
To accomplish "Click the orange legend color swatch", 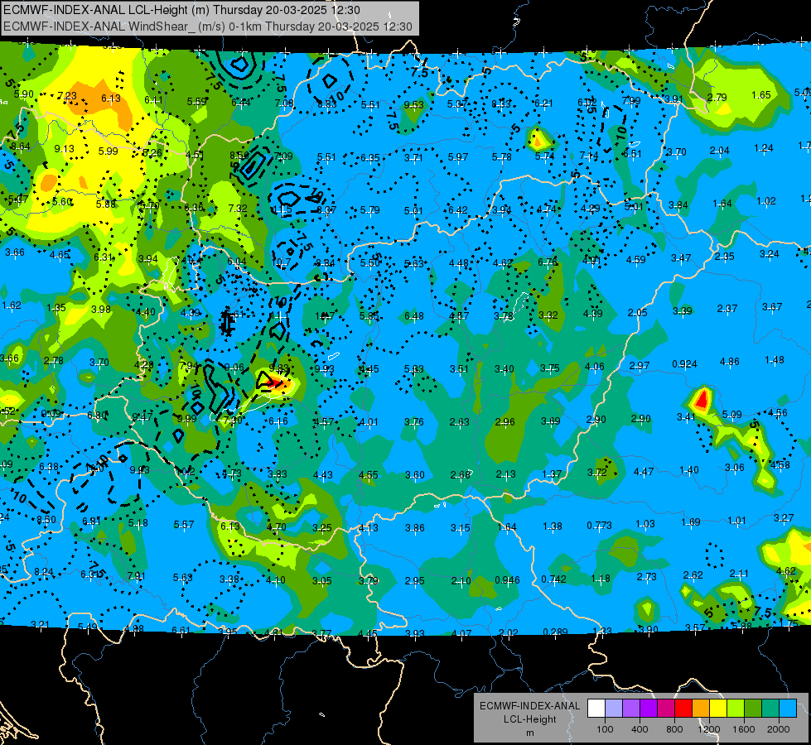I will coord(701,709).
